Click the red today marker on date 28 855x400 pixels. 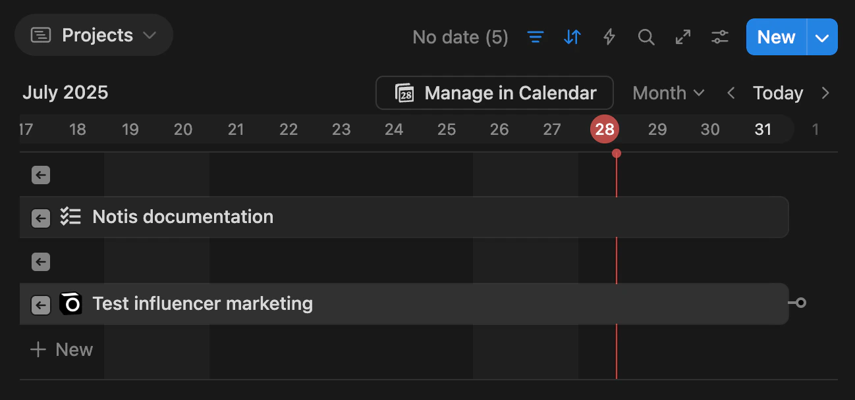[x=604, y=129]
